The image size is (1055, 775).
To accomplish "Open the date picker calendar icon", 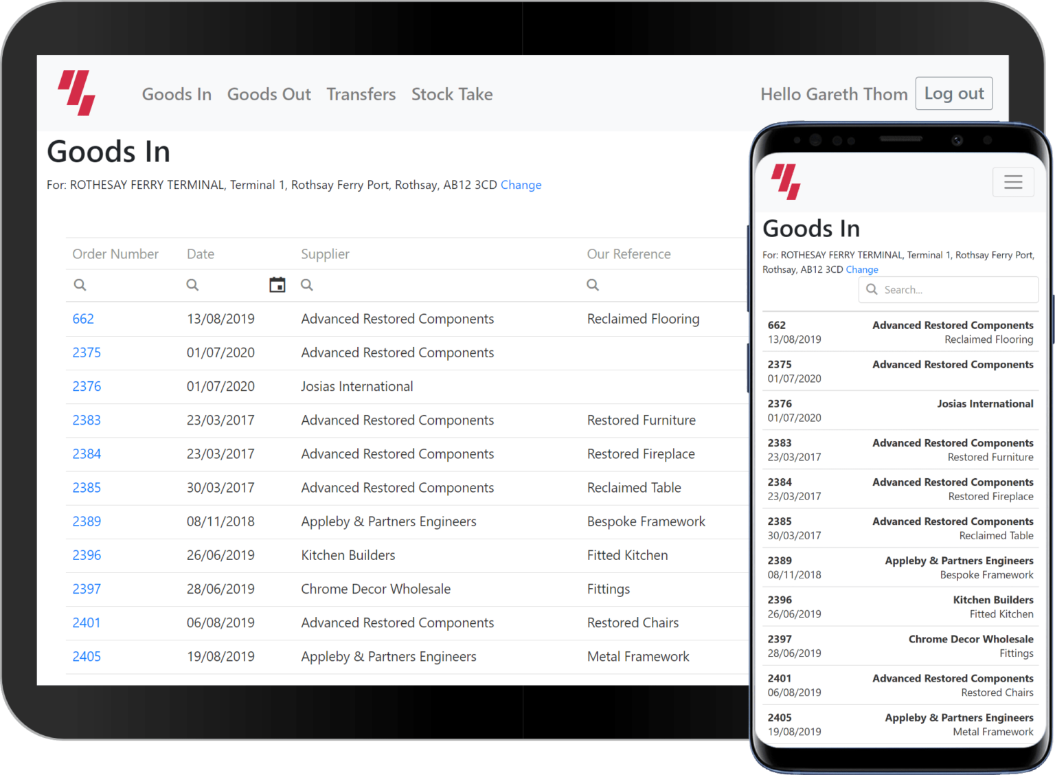I will (277, 285).
